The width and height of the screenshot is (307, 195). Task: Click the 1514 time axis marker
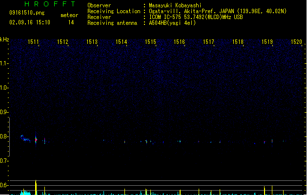click(122, 41)
